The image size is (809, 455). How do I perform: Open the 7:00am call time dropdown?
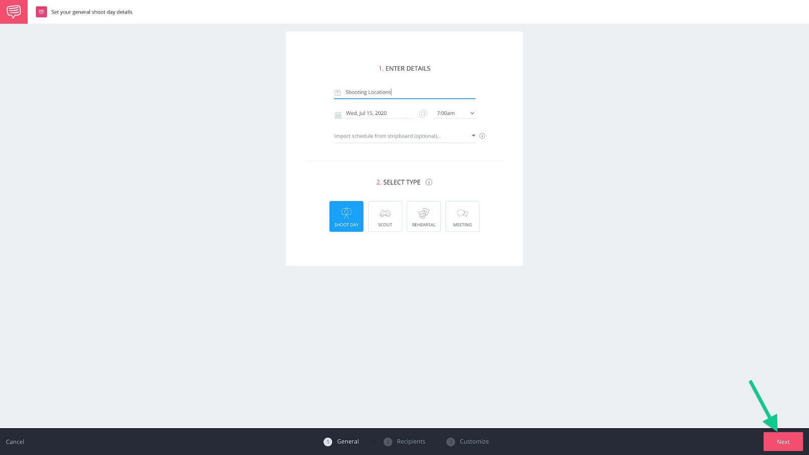[x=455, y=113]
